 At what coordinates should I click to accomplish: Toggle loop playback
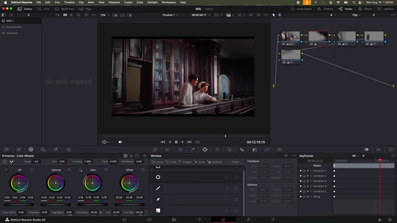197,142
